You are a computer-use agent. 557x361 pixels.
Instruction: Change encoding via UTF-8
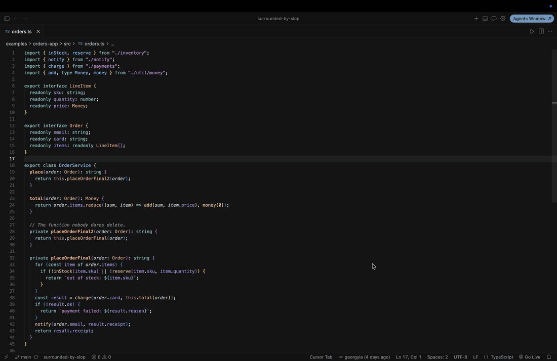pos(460,357)
